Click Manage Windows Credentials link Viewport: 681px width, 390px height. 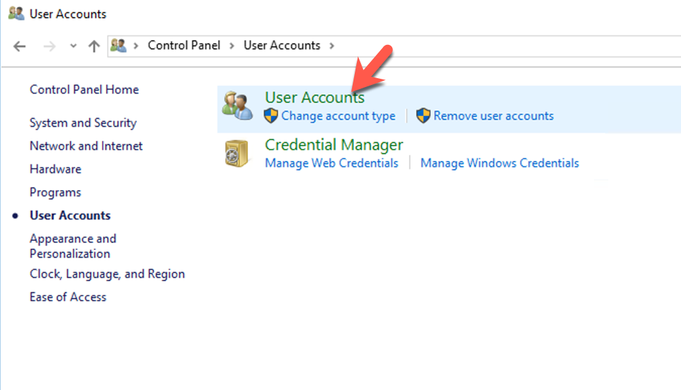click(x=499, y=163)
